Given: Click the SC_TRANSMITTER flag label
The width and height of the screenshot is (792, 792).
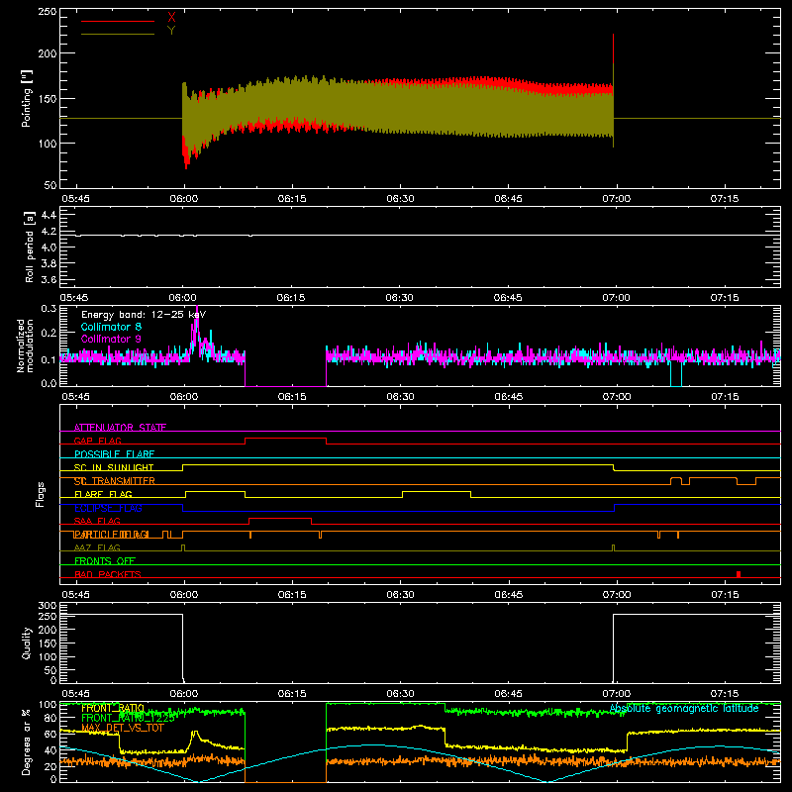Looking at the screenshot, I should 114,481.
